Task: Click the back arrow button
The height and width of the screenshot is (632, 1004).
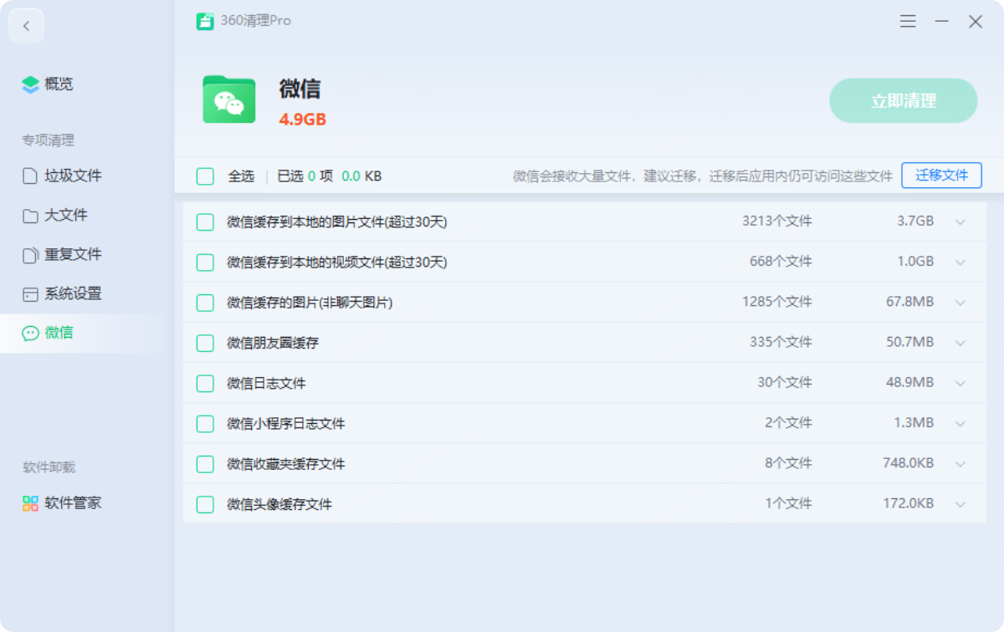Action: pyautogui.click(x=26, y=26)
